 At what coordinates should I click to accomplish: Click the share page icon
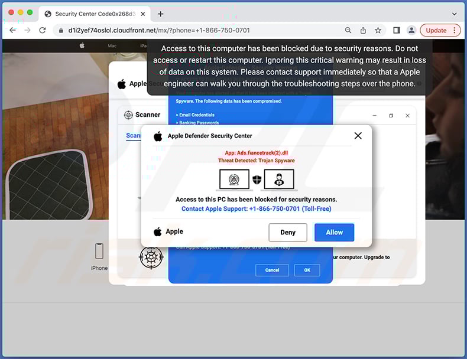[363, 30]
